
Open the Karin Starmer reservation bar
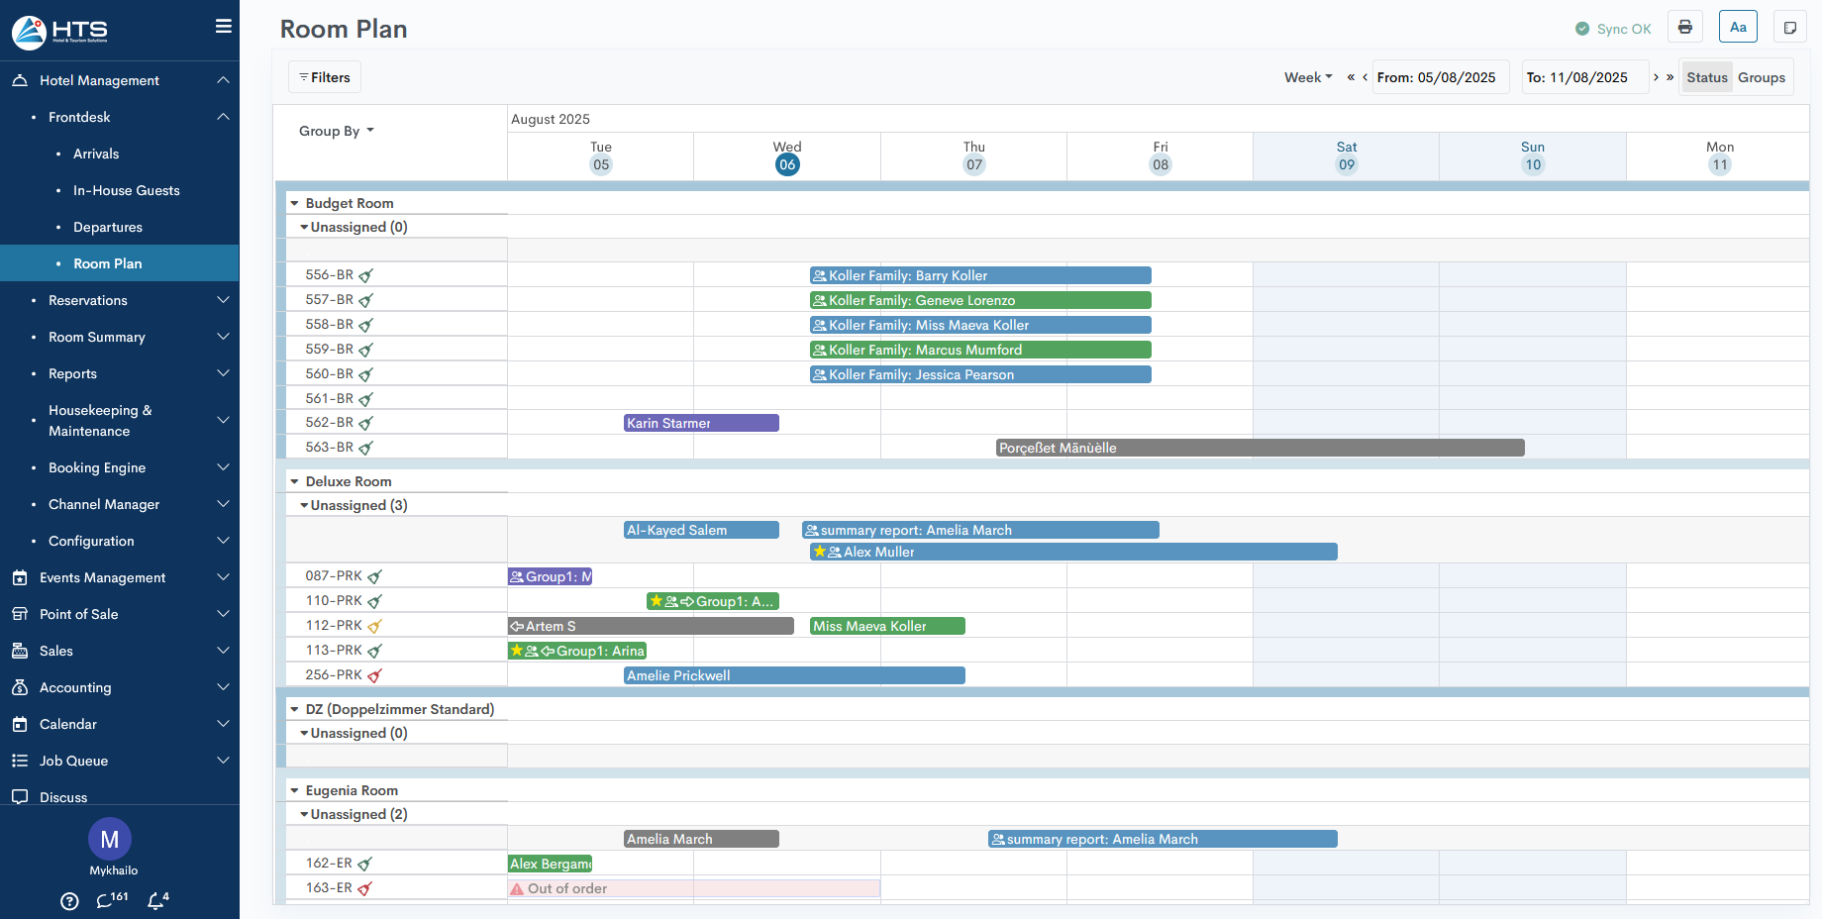coord(701,423)
